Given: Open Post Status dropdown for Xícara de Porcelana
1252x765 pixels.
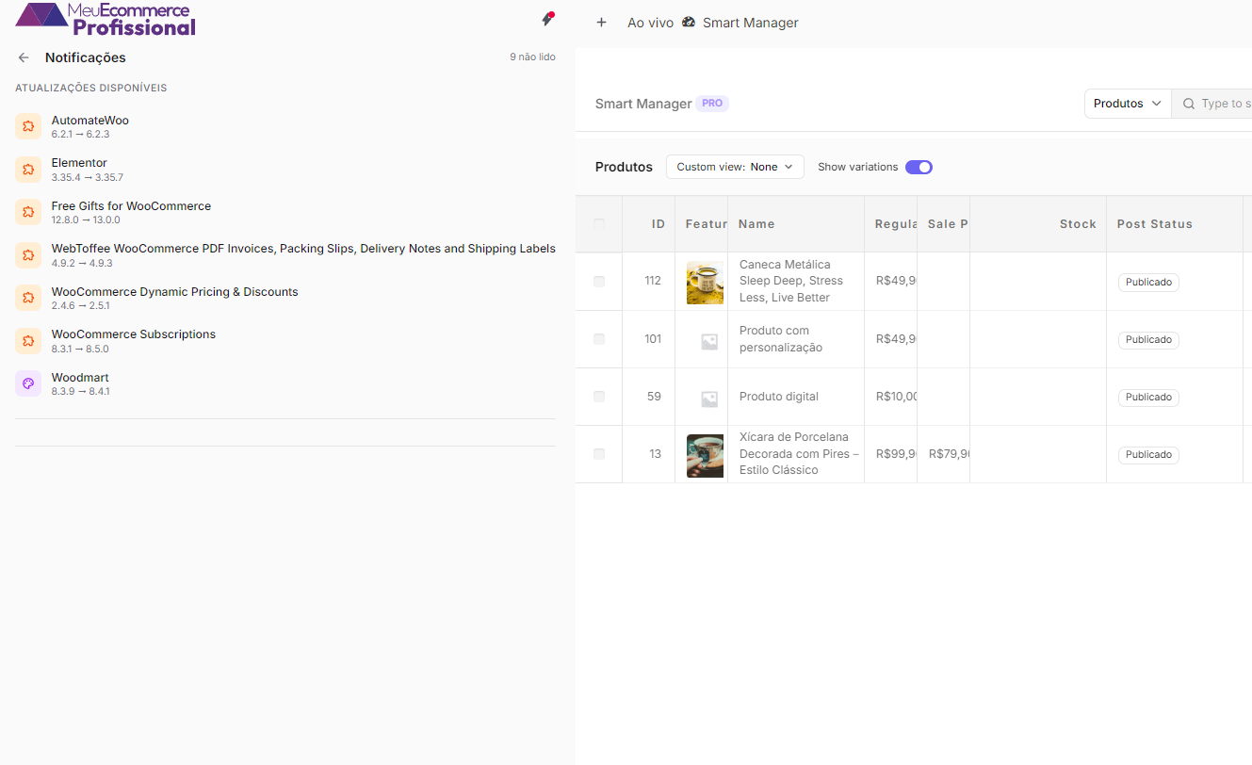Looking at the screenshot, I should [x=1148, y=455].
